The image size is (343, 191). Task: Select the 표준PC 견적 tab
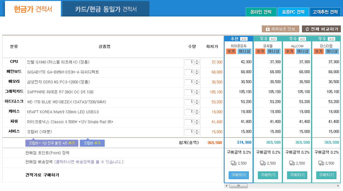click(293, 12)
